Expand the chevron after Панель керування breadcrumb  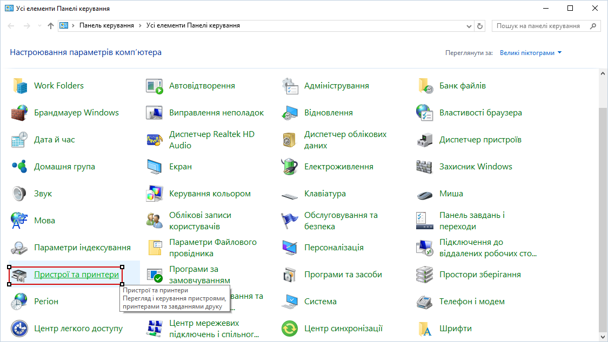point(140,25)
